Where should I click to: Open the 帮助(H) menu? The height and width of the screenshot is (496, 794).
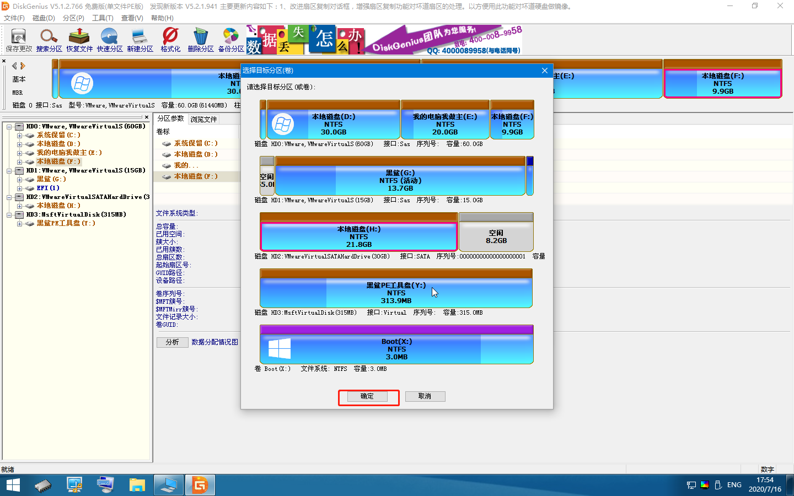162,18
